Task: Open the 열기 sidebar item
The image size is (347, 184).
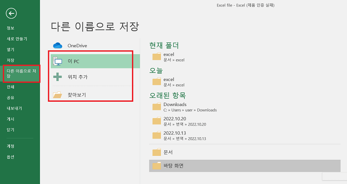Action: (x=10, y=49)
